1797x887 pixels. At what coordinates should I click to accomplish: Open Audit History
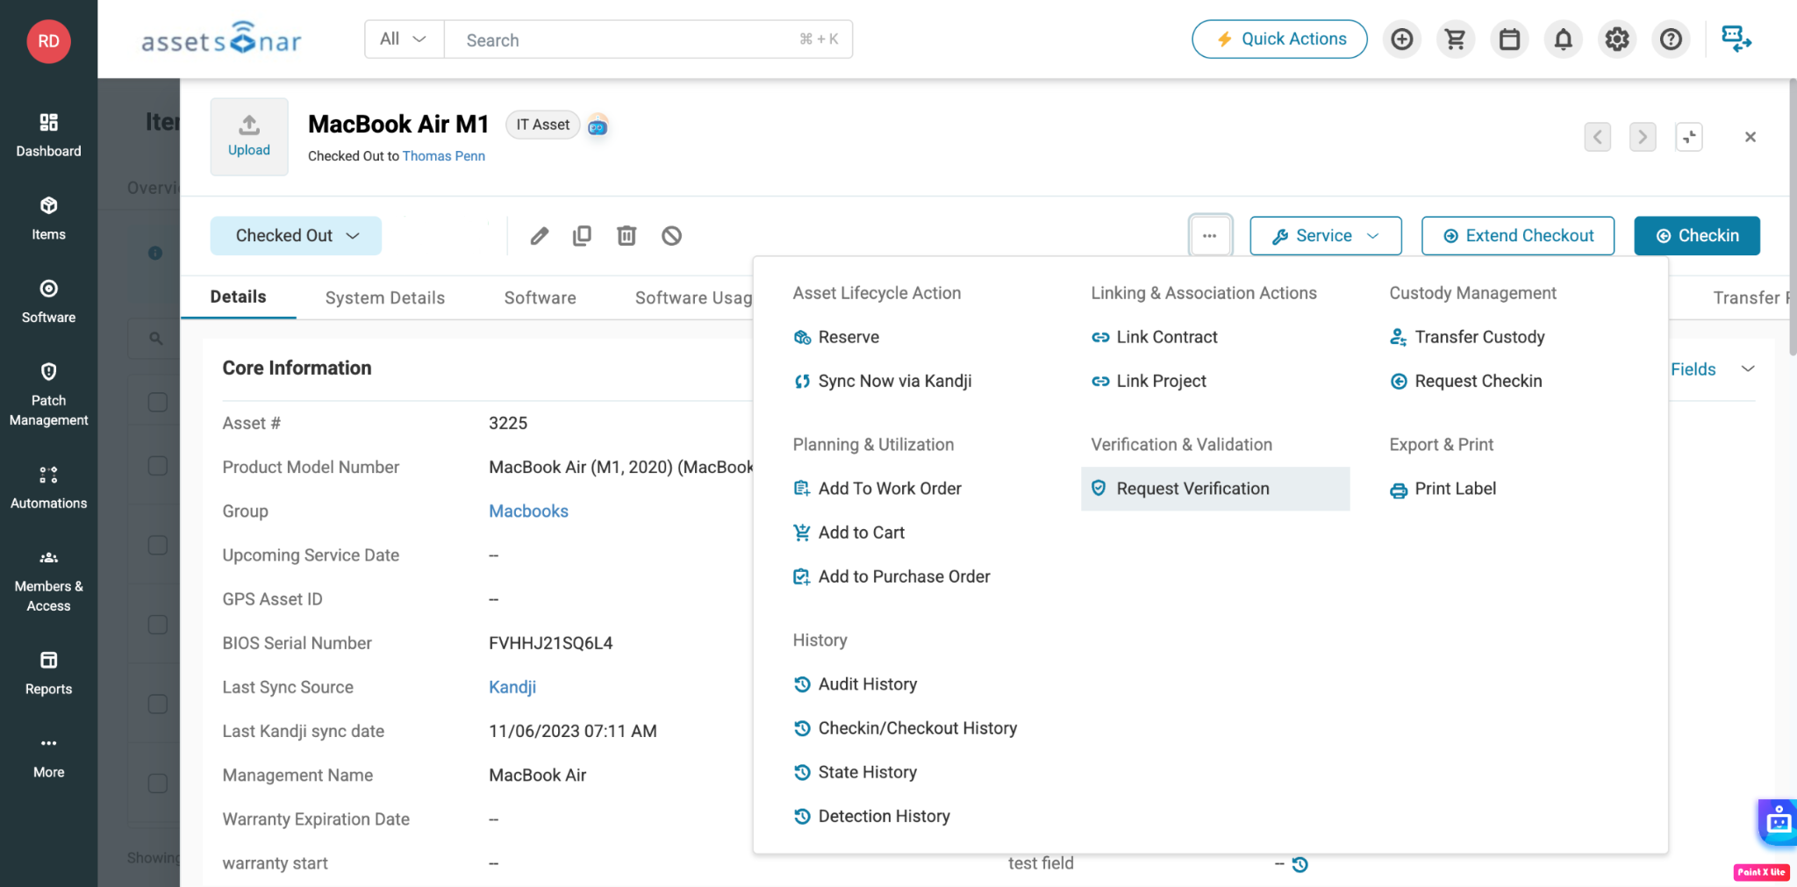point(856,684)
